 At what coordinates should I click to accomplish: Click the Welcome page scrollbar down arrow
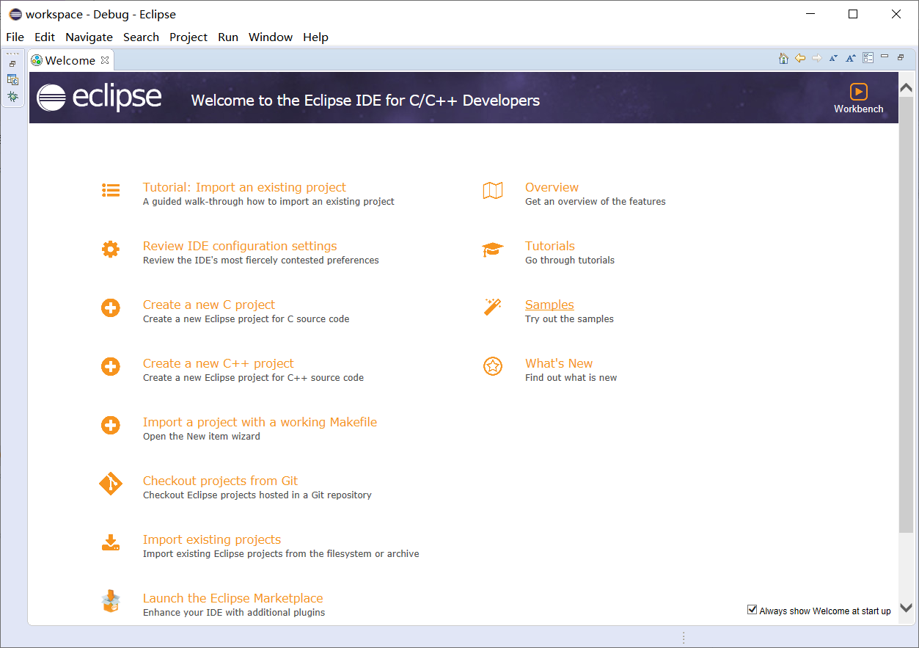click(907, 608)
